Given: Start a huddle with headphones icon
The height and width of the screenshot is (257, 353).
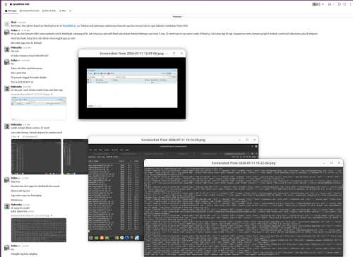Looking at the screenshot, I should [330, 4].
